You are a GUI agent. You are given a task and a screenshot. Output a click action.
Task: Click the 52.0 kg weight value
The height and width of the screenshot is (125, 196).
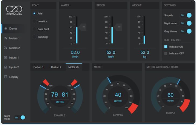click(x=145, y=53)
